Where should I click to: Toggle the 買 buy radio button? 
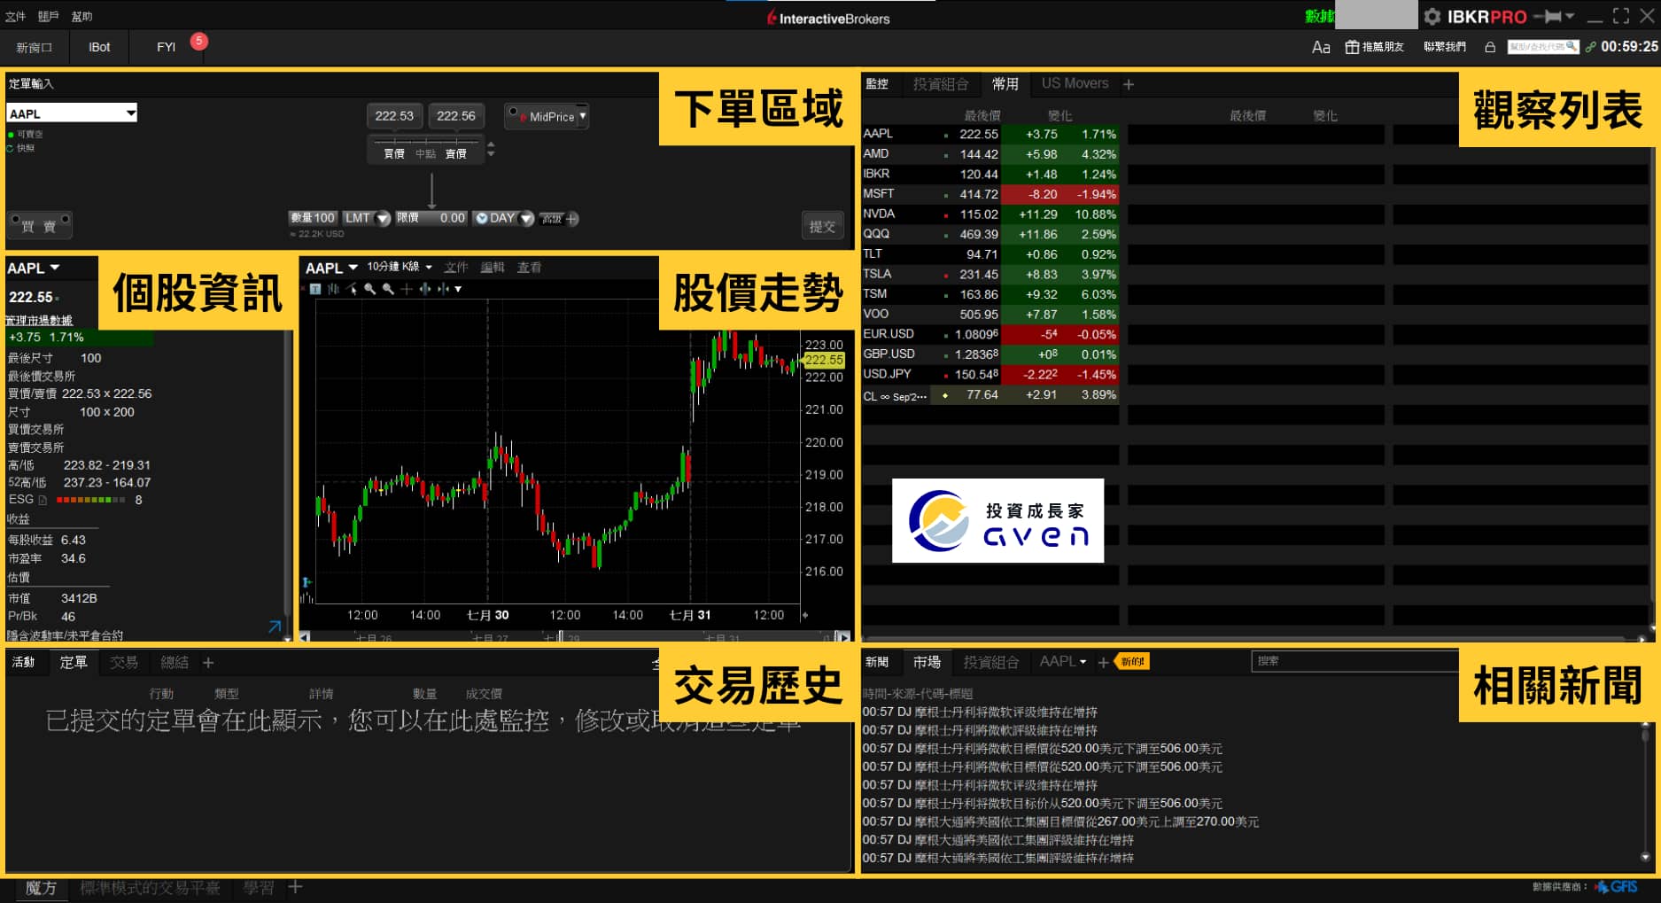click(14, 218)
